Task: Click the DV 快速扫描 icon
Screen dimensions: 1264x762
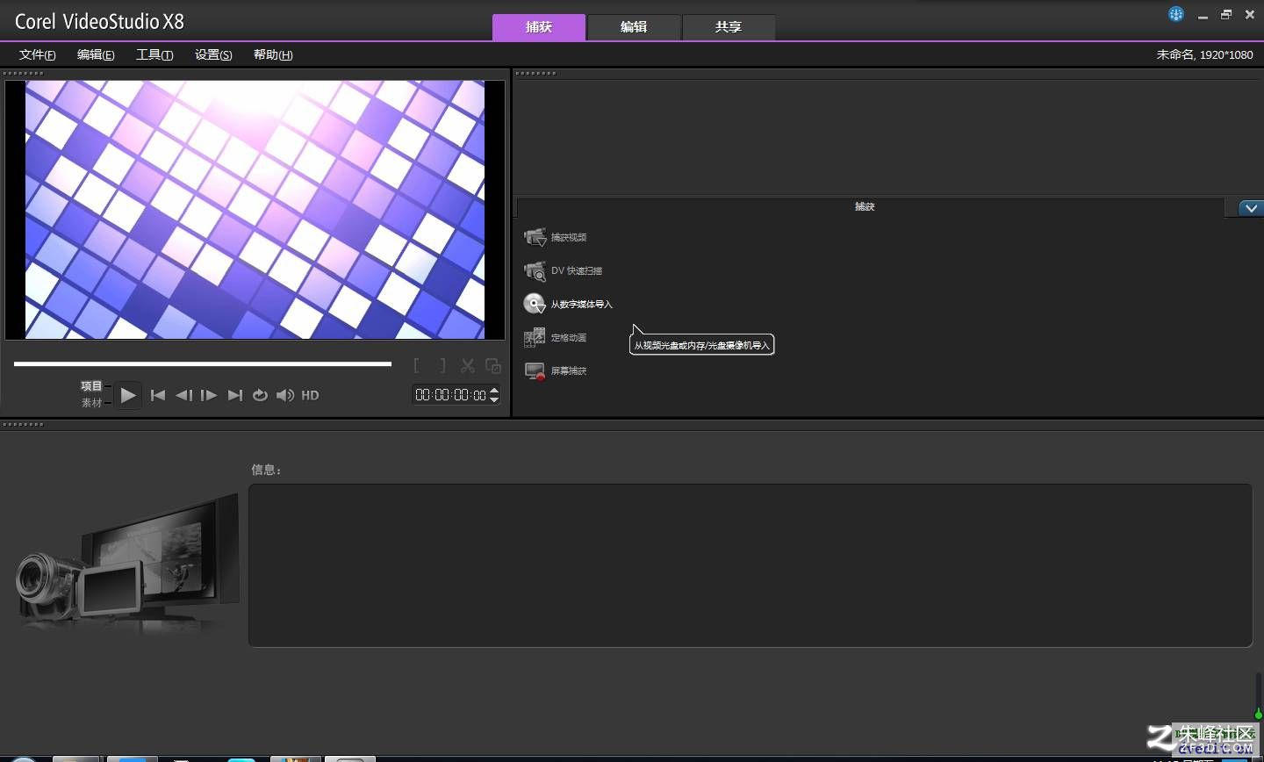Action: [535, 270]
